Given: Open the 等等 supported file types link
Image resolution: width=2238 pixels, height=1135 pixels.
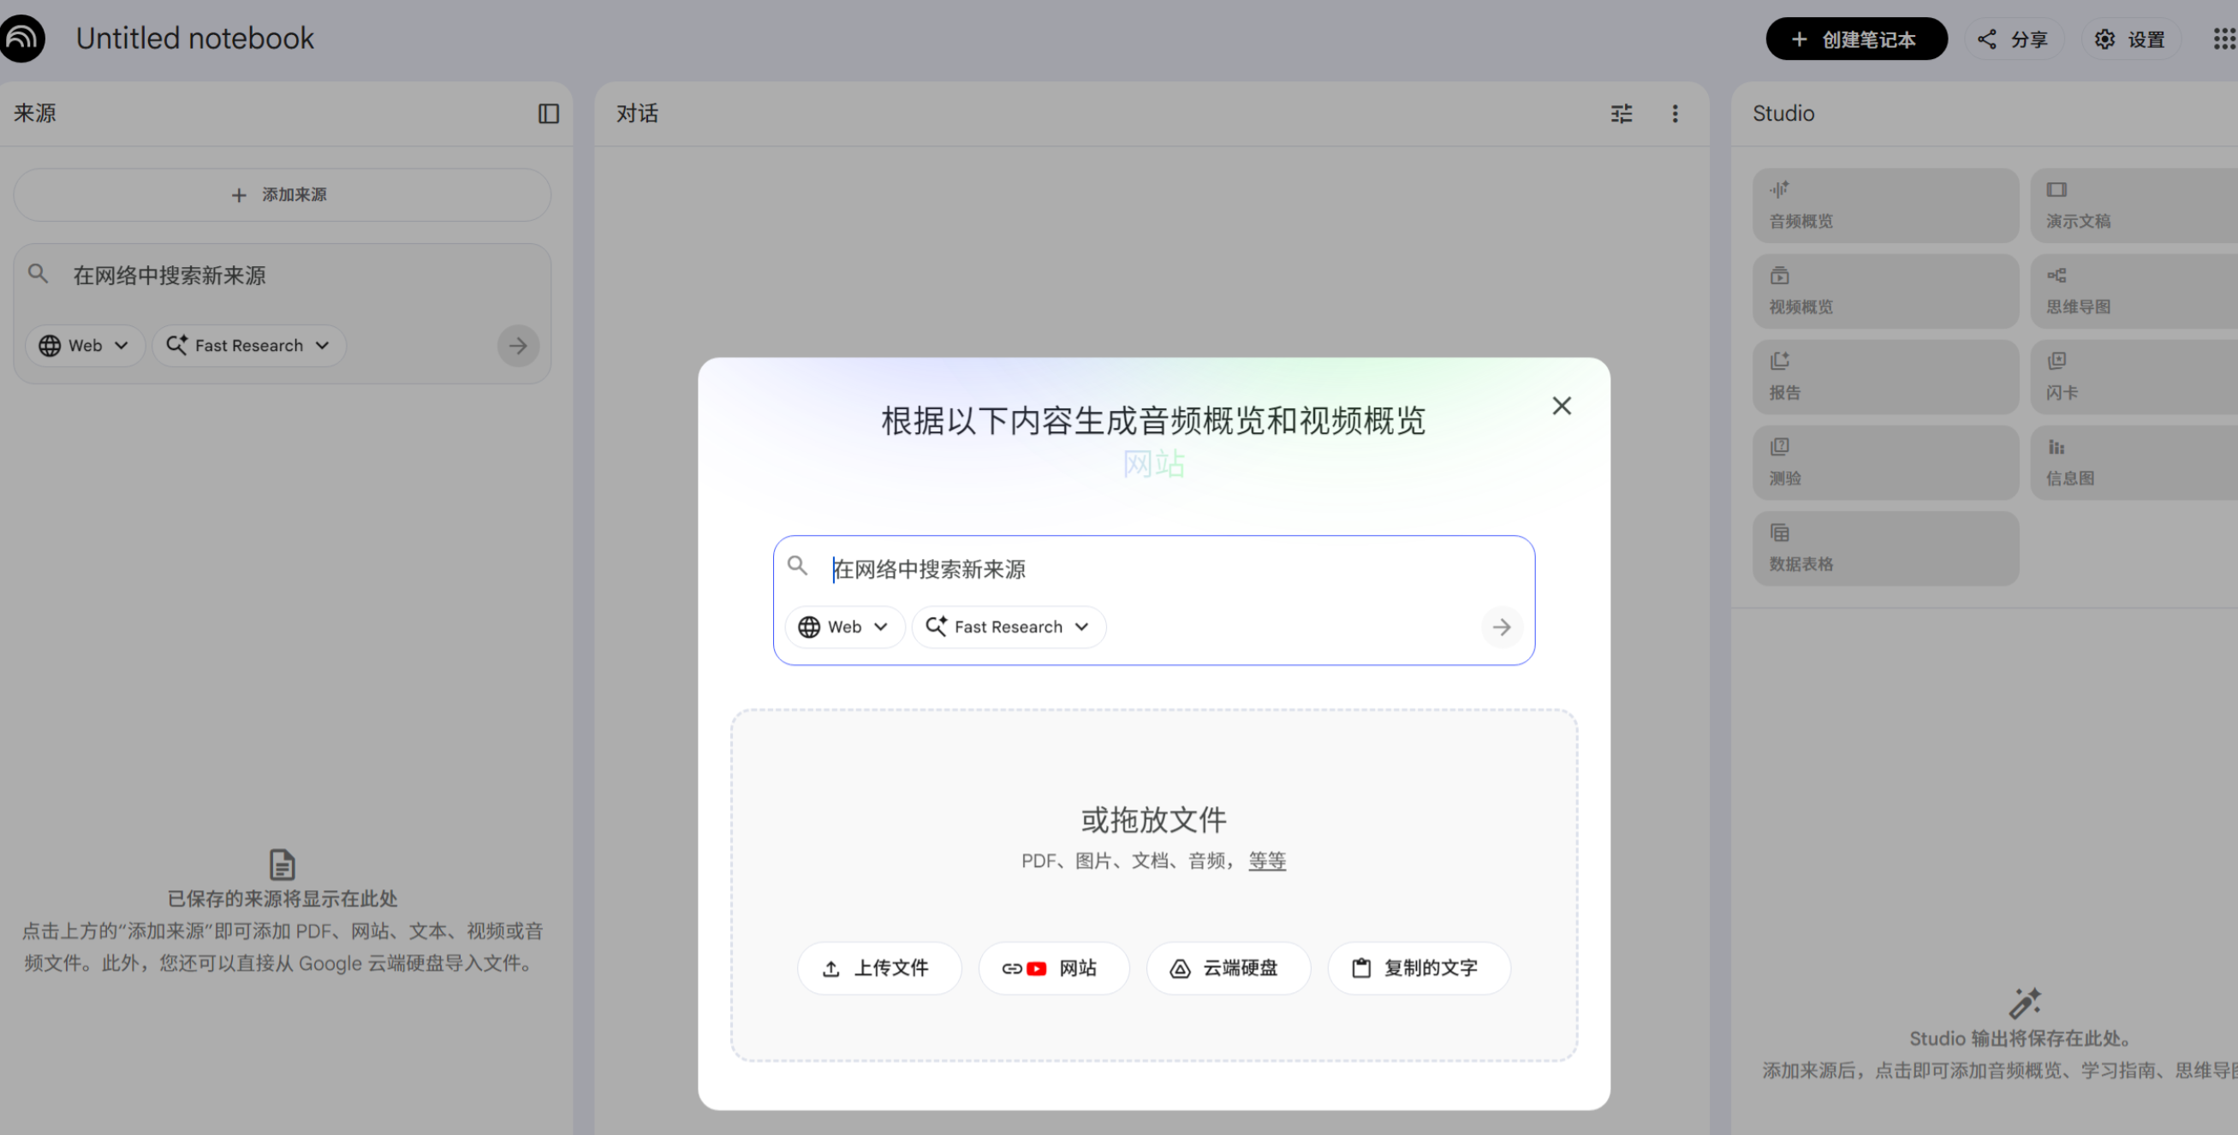Looking at the screenshot, I should point(1267,859).
